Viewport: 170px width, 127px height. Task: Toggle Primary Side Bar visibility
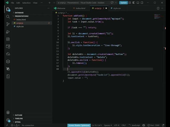point(134,3)
